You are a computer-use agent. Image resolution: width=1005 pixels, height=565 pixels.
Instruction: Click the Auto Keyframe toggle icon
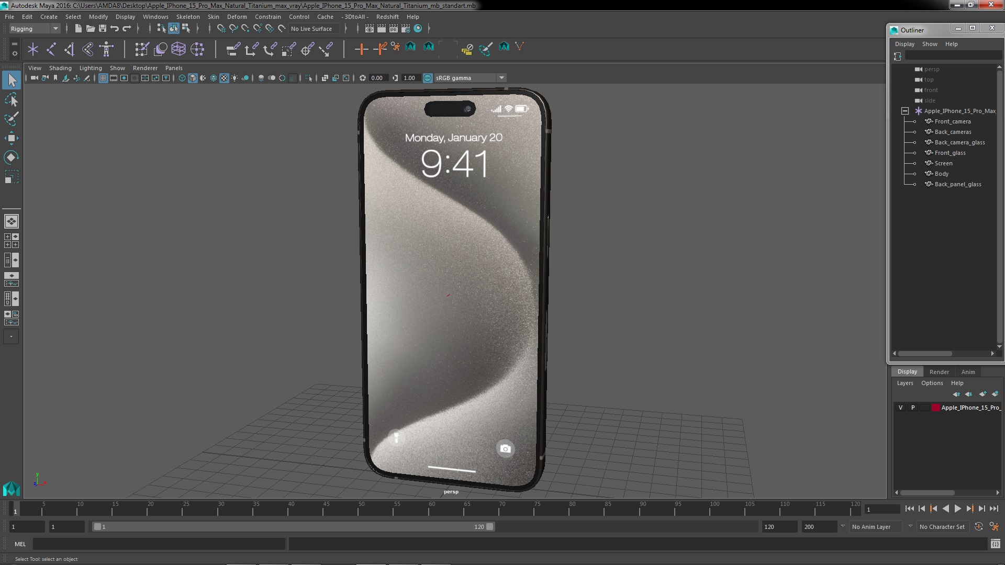pyautogui.click(x=978, y=527)
